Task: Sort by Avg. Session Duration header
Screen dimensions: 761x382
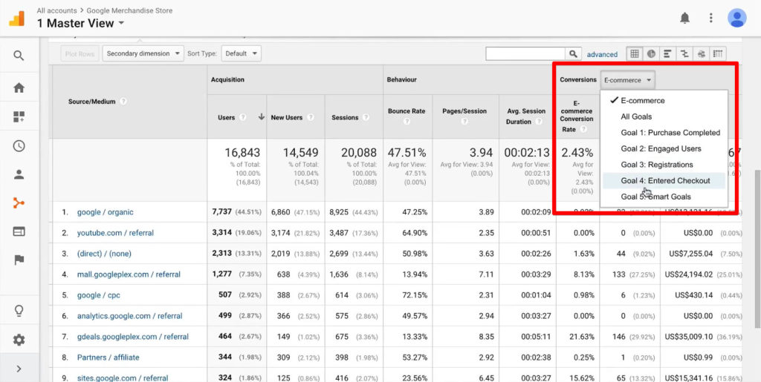Action: [527, 116]
